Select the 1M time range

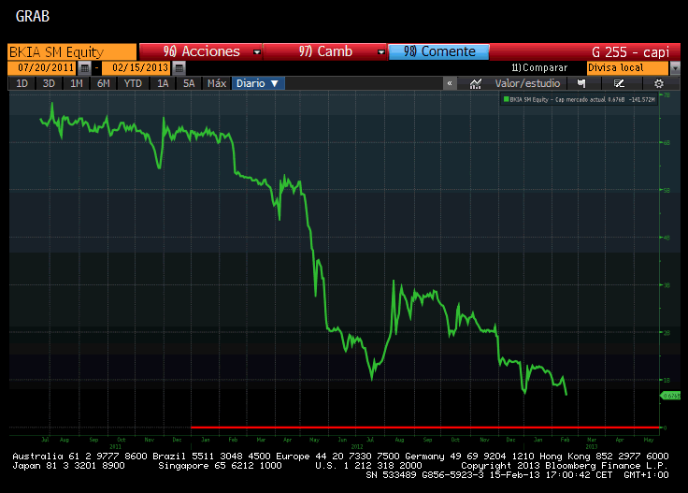click(77, 83)
